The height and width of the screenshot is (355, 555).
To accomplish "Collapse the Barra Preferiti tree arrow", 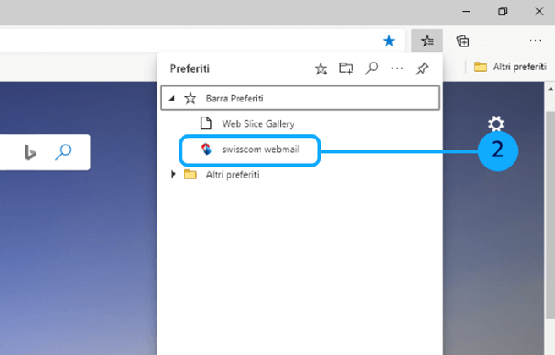I will (173, 98).
